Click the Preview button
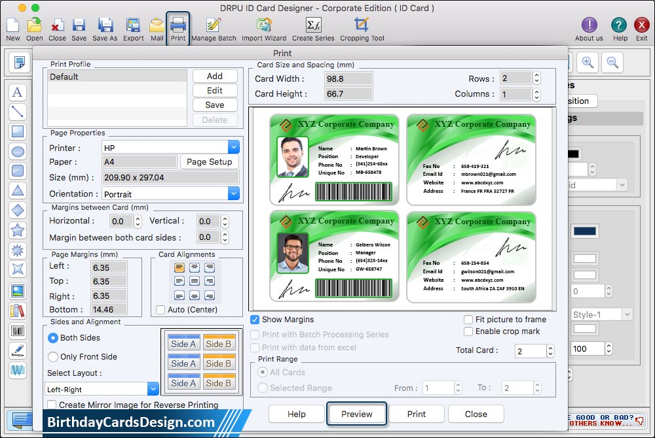Viewport: 655px width, 438px height. pos(356,414)
